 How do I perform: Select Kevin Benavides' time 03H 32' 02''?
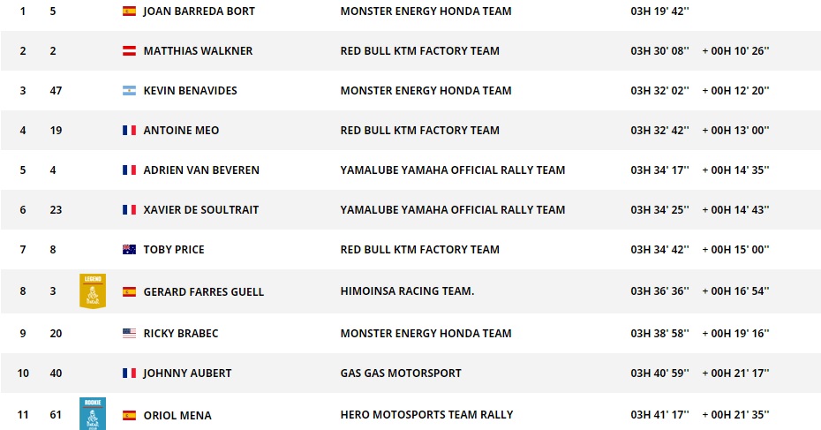(660, 91)
